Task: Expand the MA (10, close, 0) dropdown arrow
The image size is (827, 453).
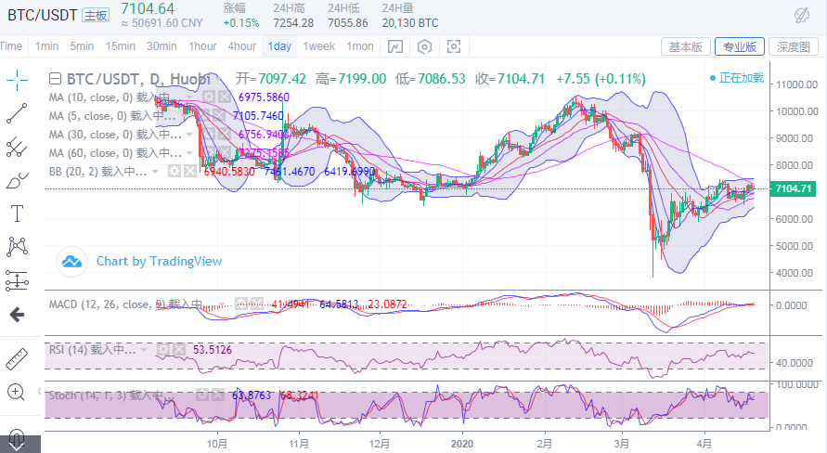Action: 189,97
